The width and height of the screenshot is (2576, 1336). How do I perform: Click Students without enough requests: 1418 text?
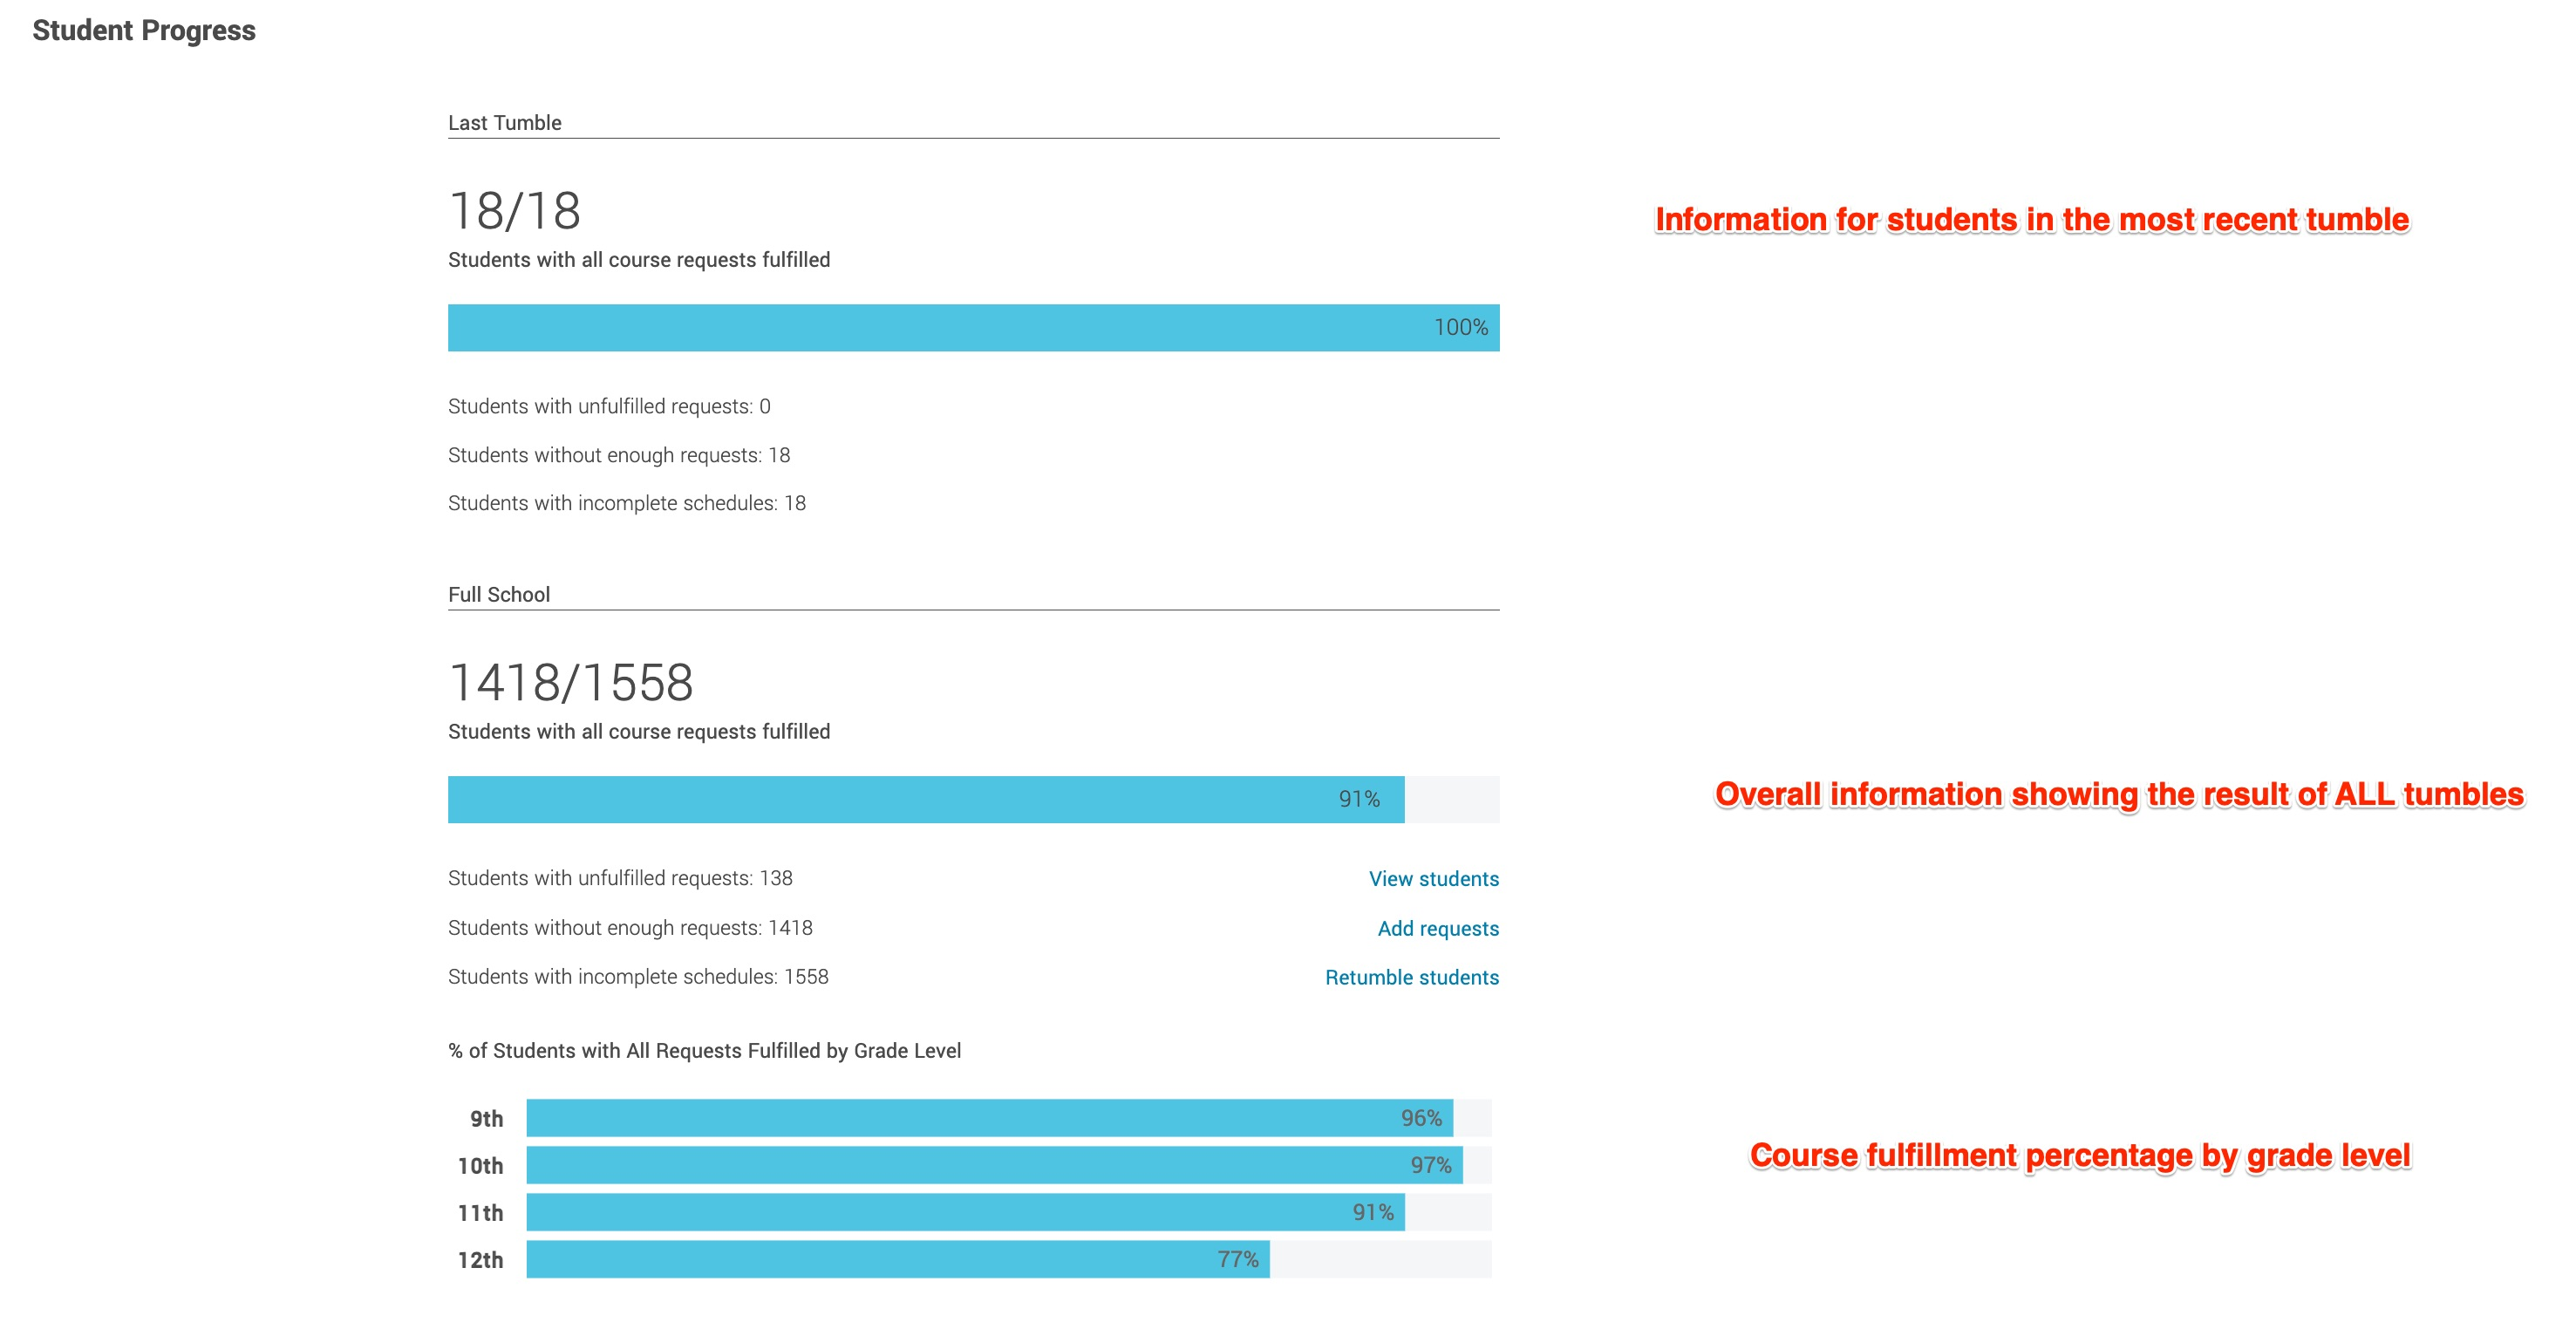tap(630, 928)
